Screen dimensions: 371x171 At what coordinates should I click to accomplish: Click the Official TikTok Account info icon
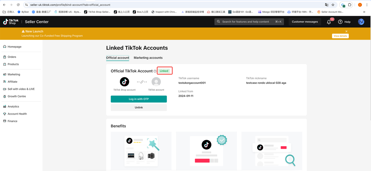155,71
